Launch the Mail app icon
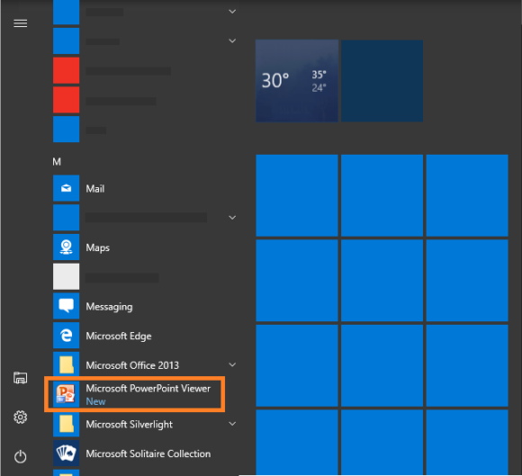The height and width of the screenshot is (476, 522). 67,188
